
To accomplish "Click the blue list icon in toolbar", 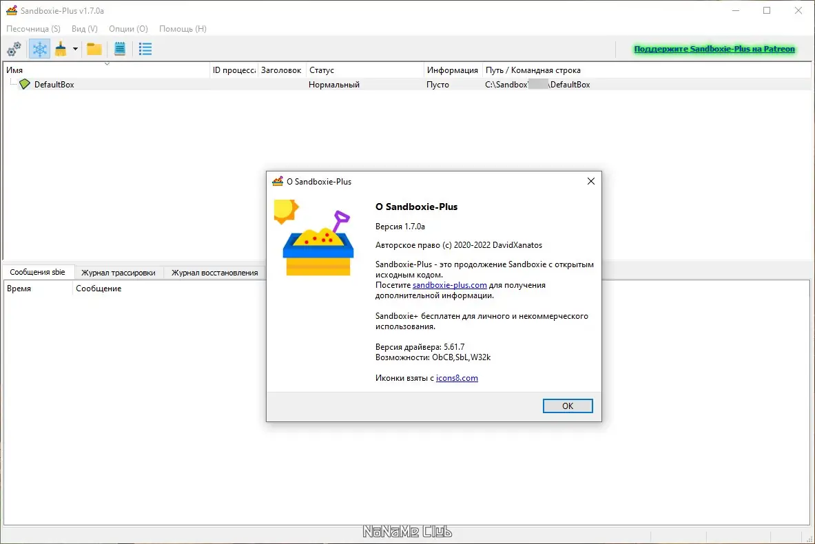I will click(145, 50).
